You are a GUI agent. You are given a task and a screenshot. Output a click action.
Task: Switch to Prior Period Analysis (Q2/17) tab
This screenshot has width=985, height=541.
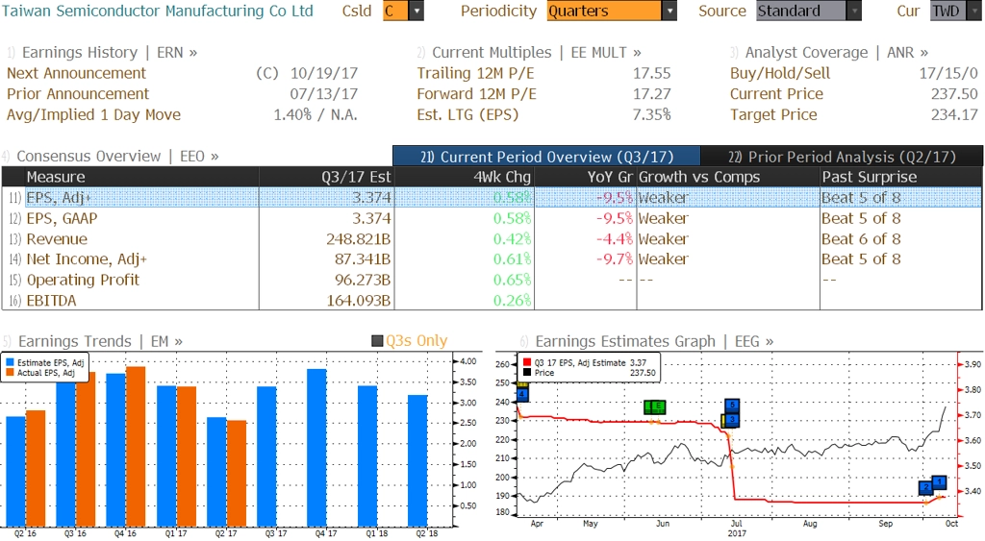(841, 157)
